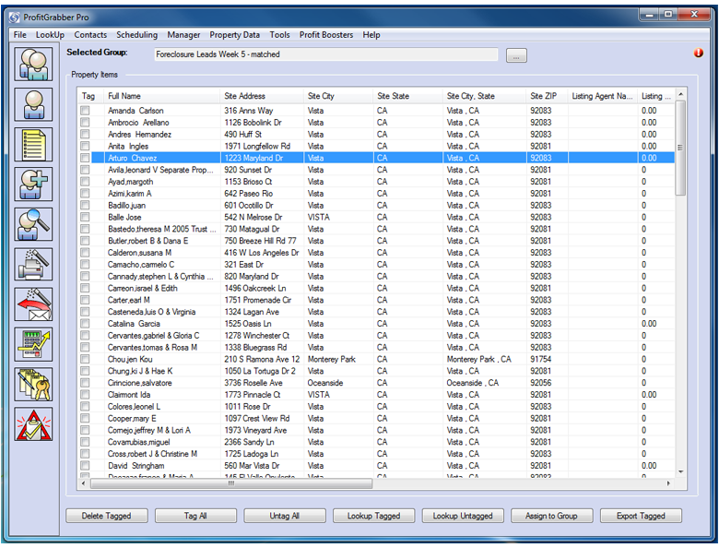The image size is (719, 548).
Task: Click the Lookup Tagged button
Action: click(x=373, y=516)
